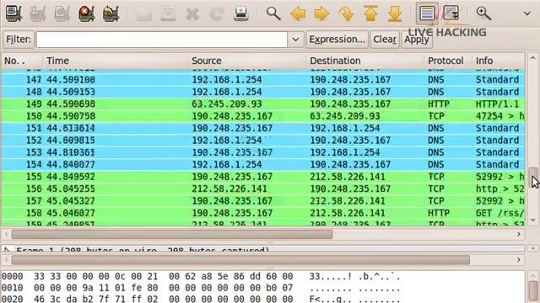540x303 pixels.
Task: Open the capture interfaces list icon
Action: [x=13, y=13]
